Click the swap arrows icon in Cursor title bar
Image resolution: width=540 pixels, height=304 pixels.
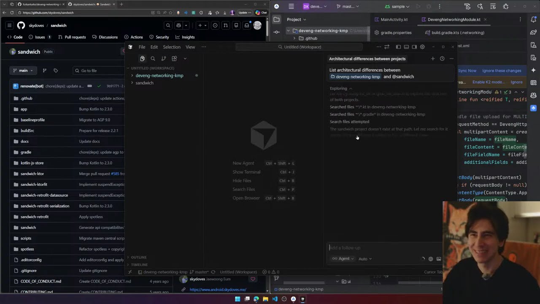386,47
